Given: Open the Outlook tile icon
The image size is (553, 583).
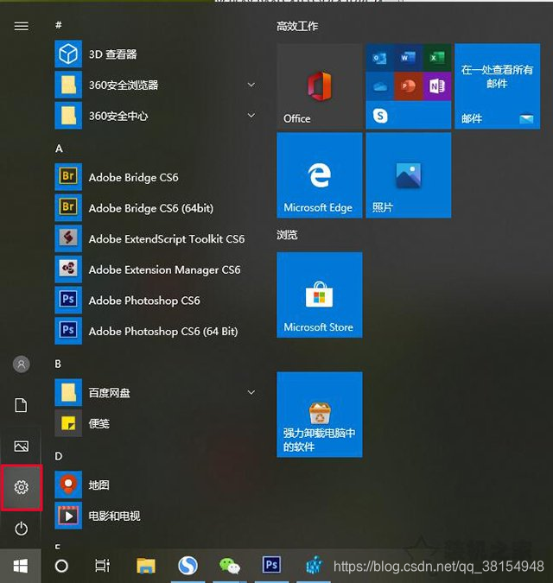Looking at the screenshot, I should click(x=379, y=58).
